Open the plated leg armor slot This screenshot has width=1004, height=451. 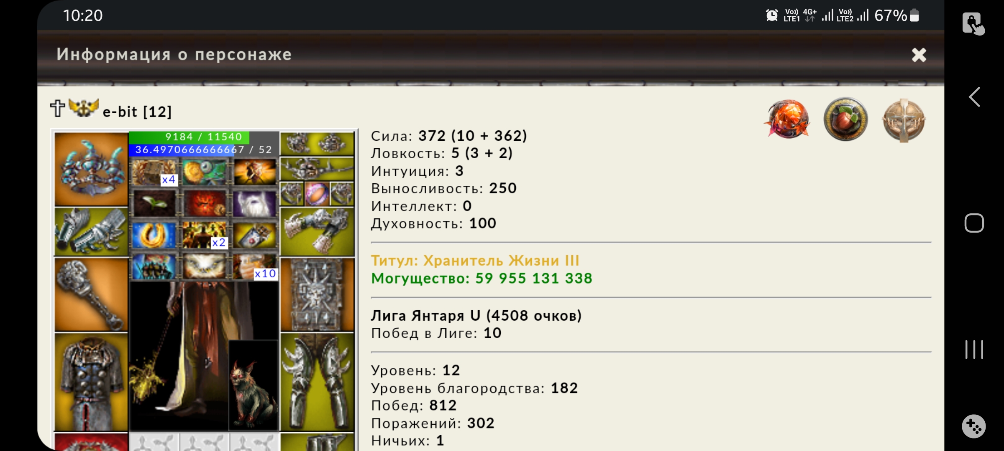317,382
